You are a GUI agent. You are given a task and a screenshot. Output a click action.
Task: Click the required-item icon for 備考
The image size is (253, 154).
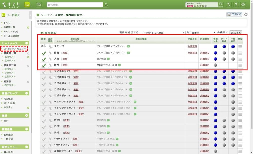click(x=50, y=65)
